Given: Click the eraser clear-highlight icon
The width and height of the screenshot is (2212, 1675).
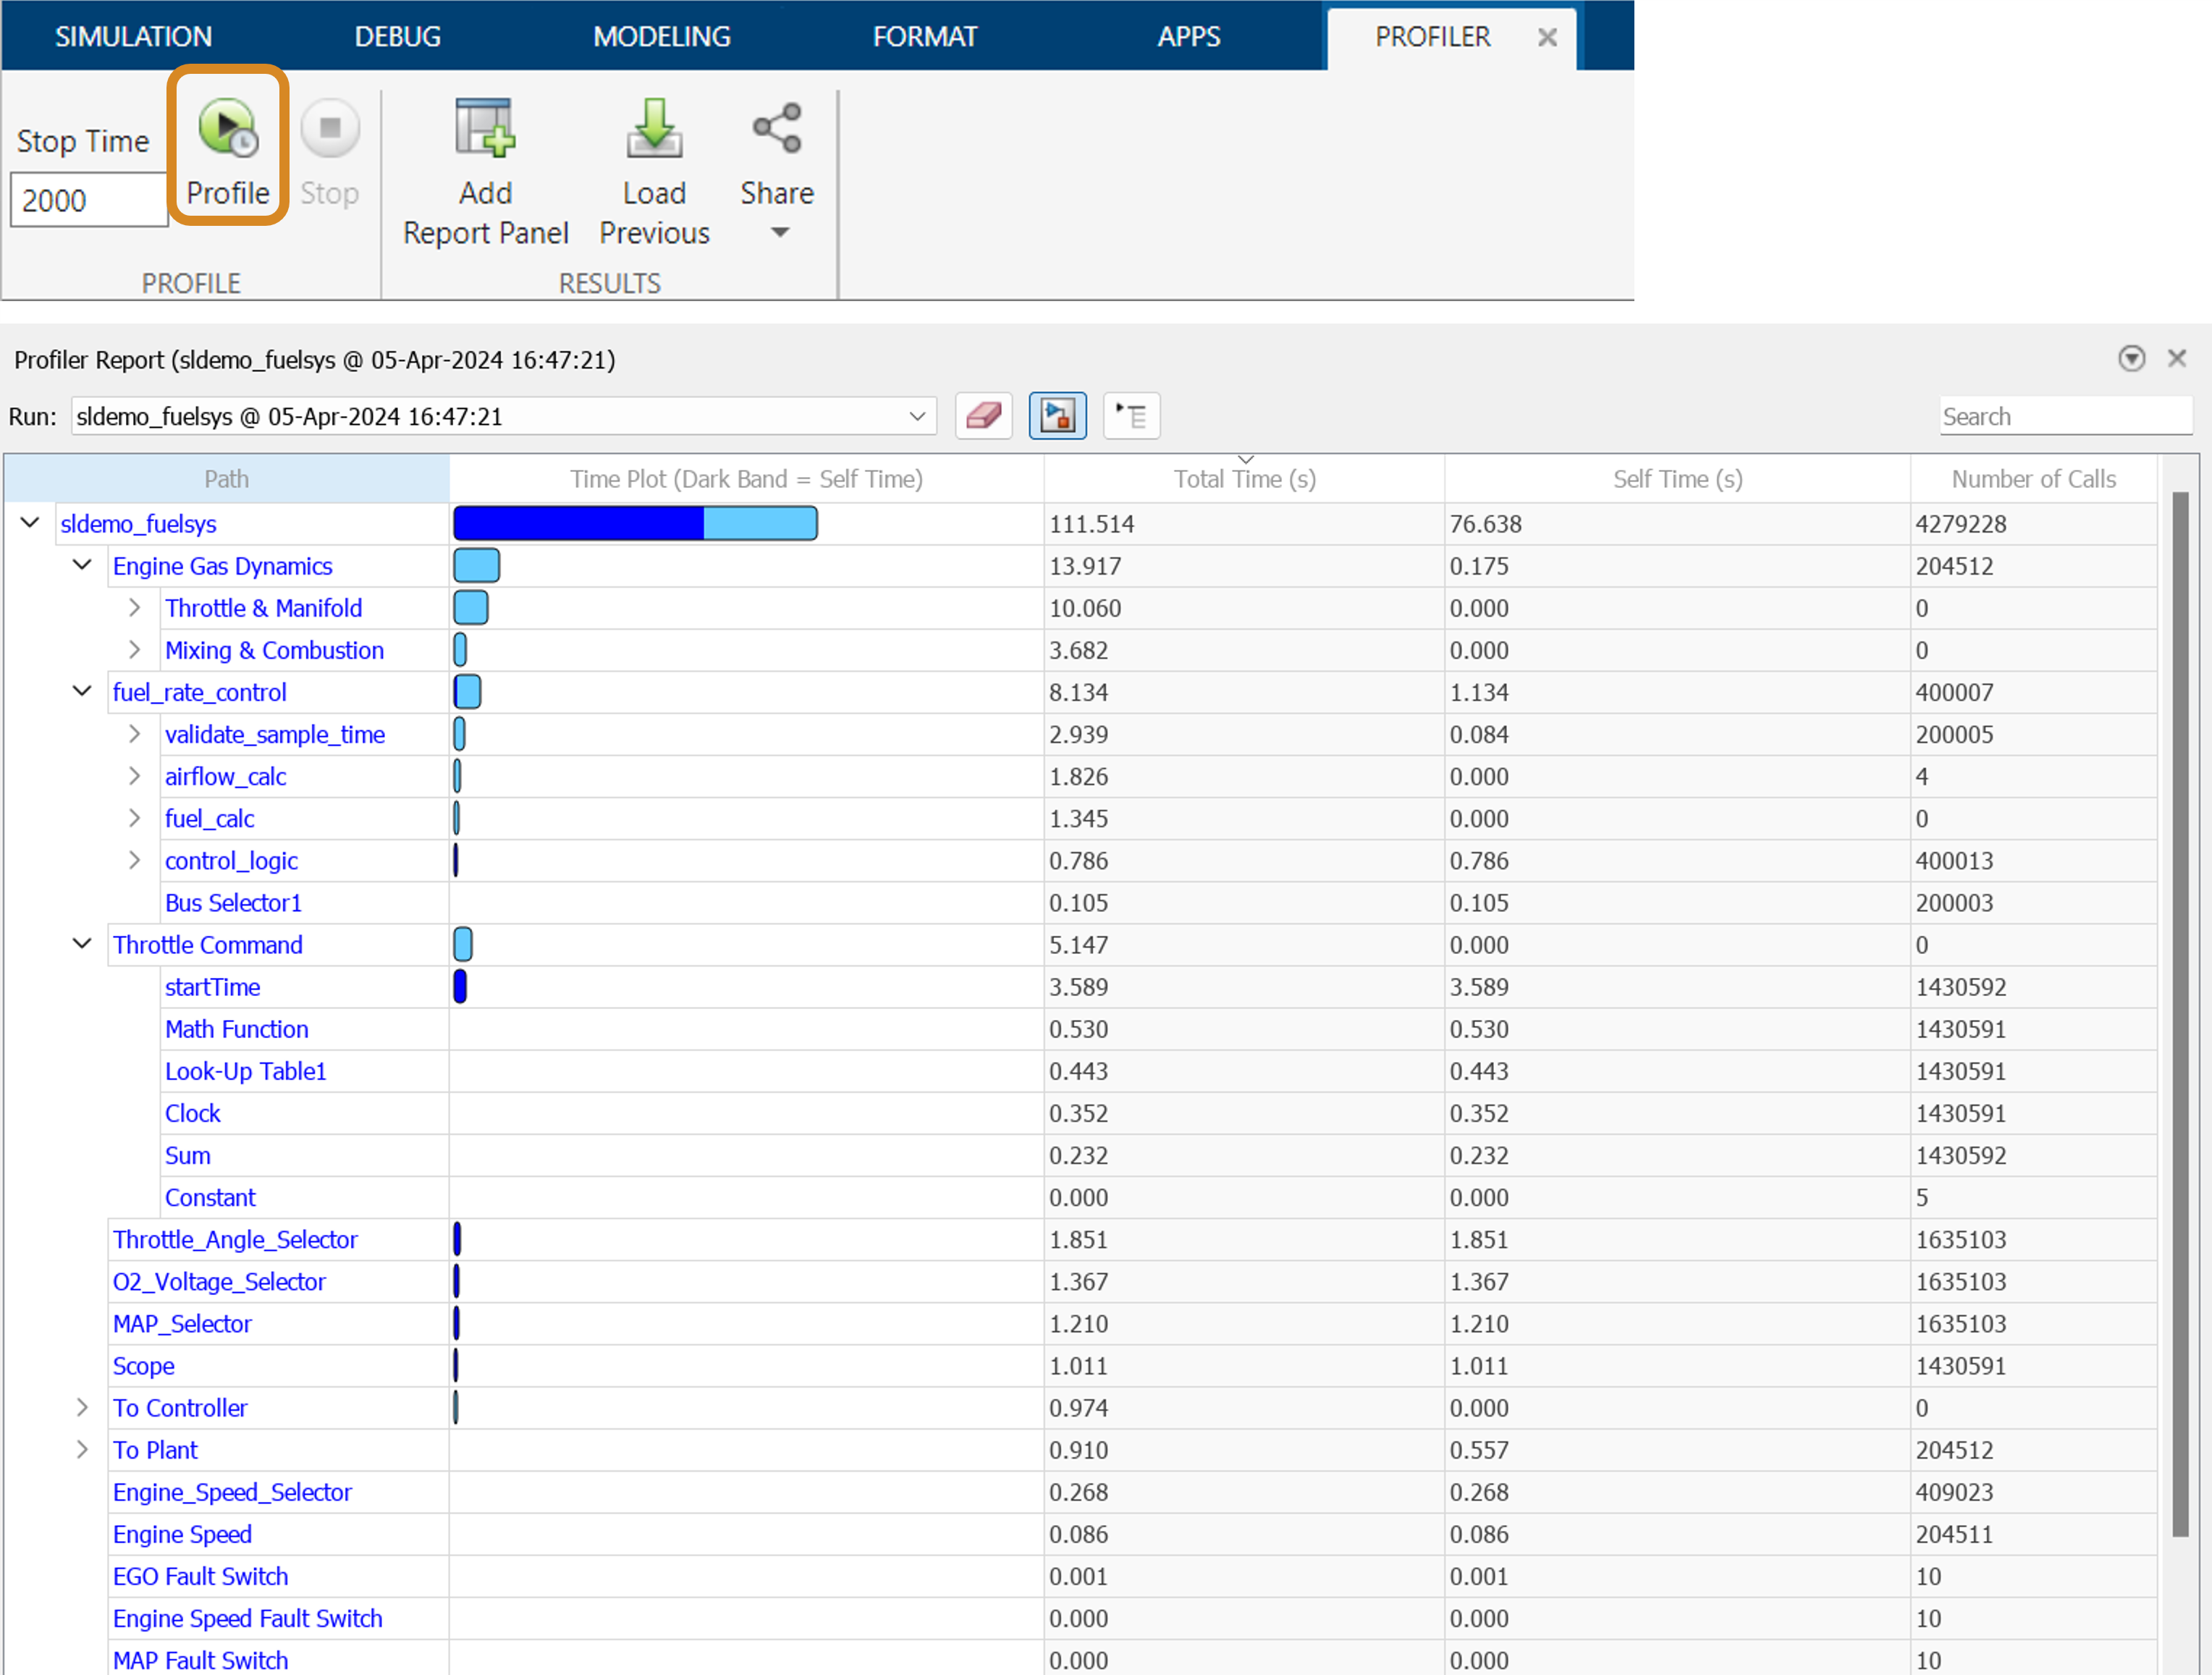Looking at the screenshot, I should tap(984, 416).
